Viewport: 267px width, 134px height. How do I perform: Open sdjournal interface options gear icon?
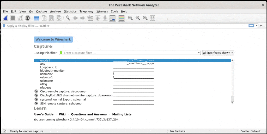36,100
